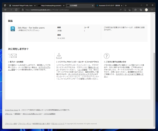Add this page to favorites star icon
This screenshot has height=131, width=158.
tap(129, 10)
